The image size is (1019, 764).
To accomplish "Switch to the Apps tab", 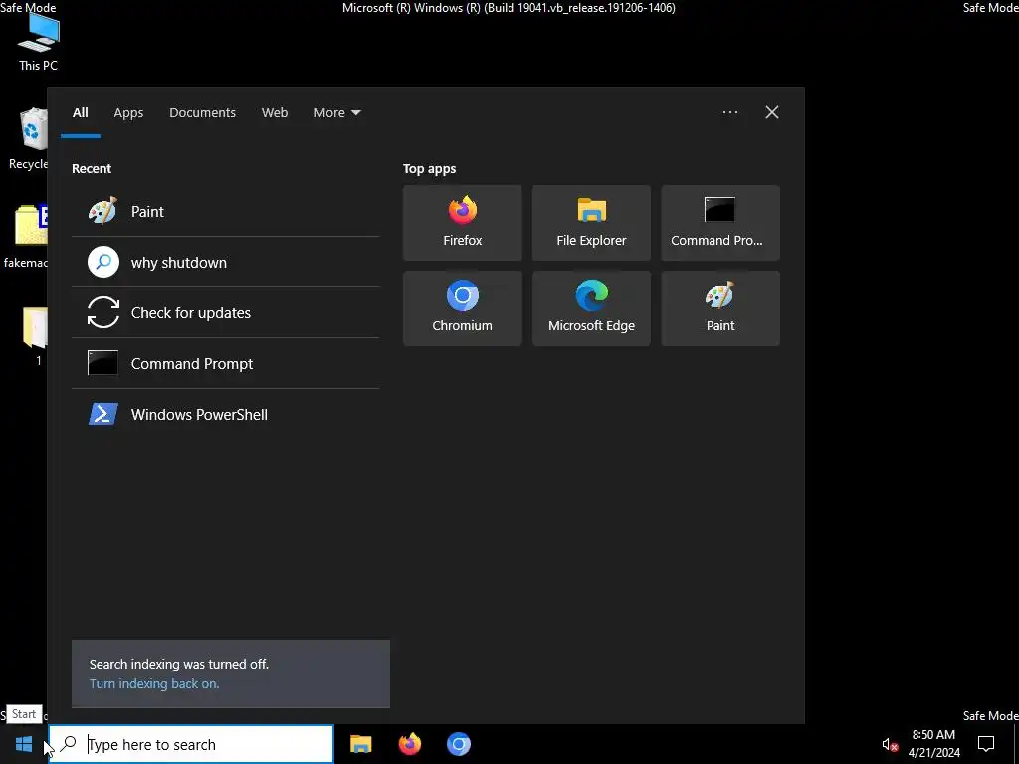I will [128, 113].
